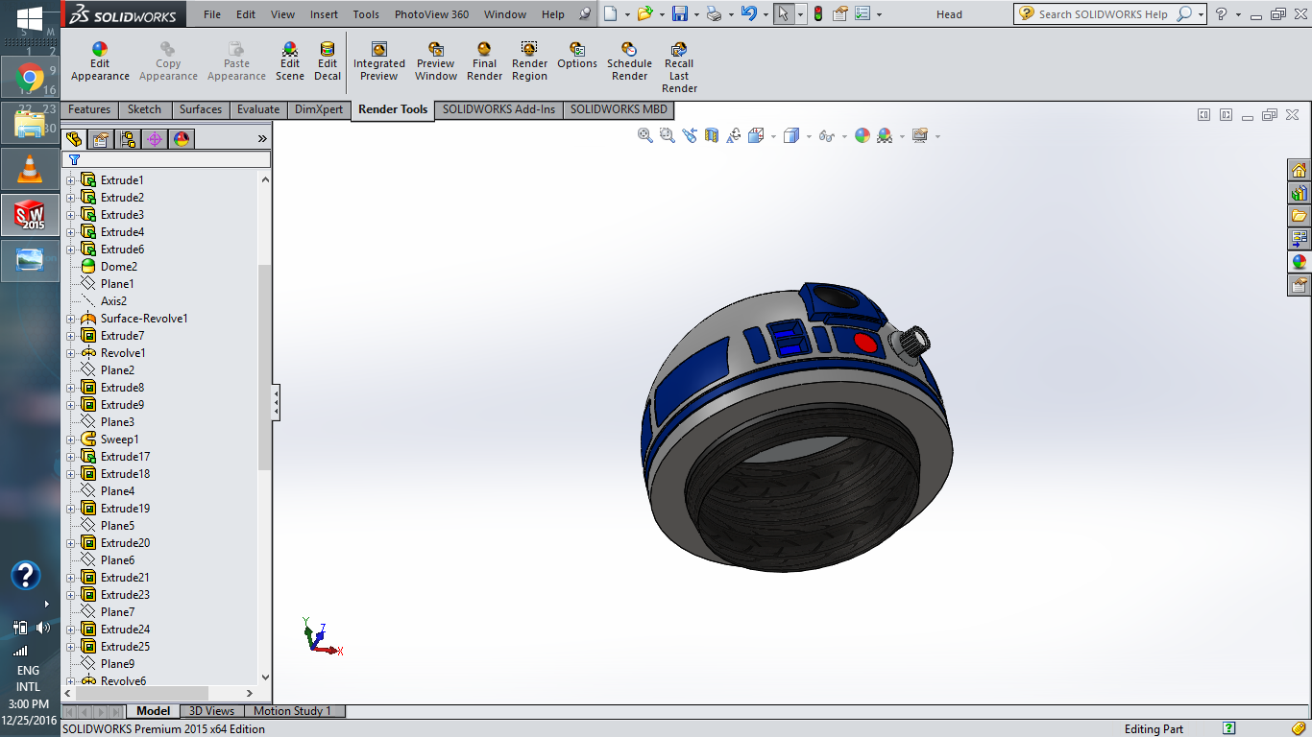Click the Search SOLIDWORKS Help field
1312x737 pixels.
[1104, 14]
